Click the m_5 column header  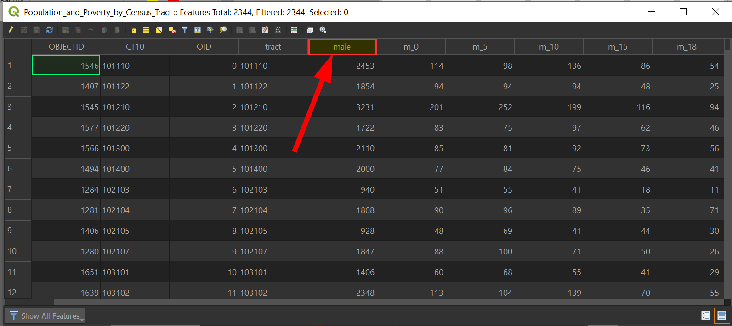(x=480, y=47)
